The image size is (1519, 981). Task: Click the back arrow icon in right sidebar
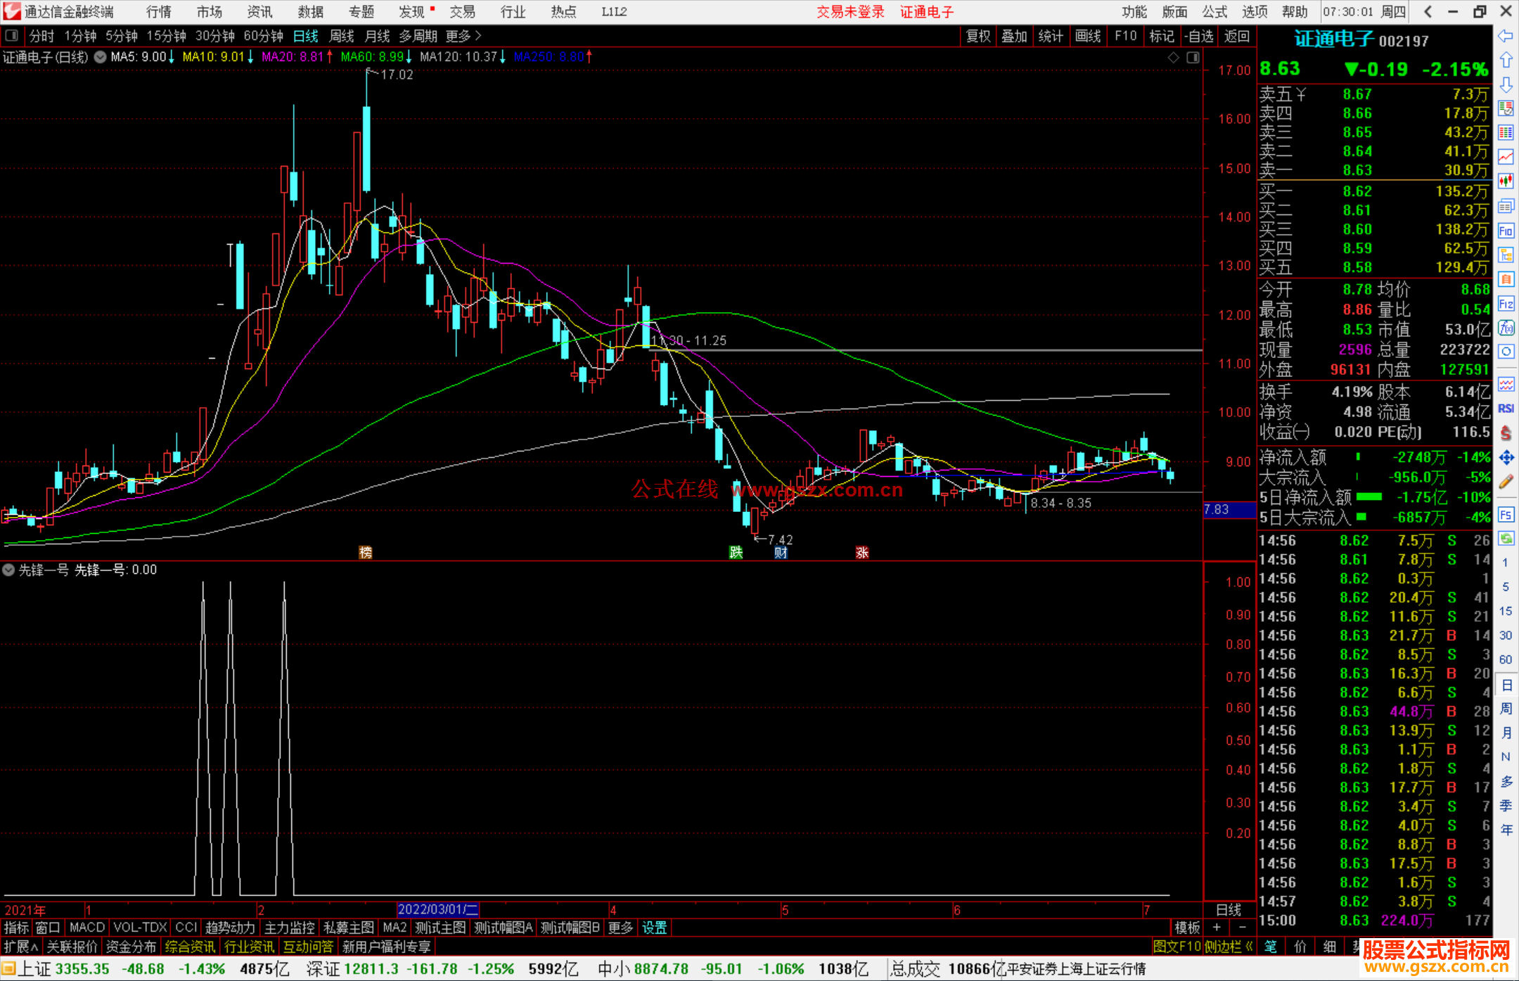[1506, 36]
